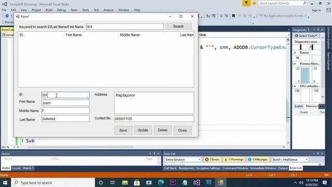The height and width of the screenshot is (187, 332).
Task: Click the editor horizontal scrollbar thumb
Action: click(80, 147)
